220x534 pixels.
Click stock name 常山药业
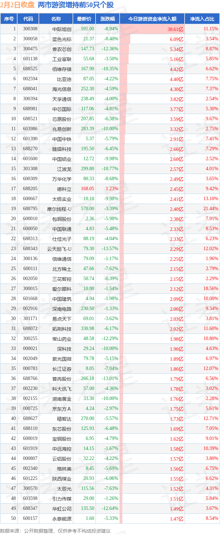pos(62,339)
